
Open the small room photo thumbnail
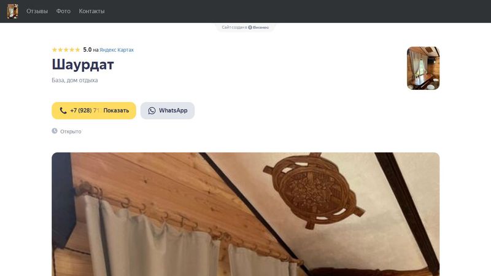click(x=423, y=68)
